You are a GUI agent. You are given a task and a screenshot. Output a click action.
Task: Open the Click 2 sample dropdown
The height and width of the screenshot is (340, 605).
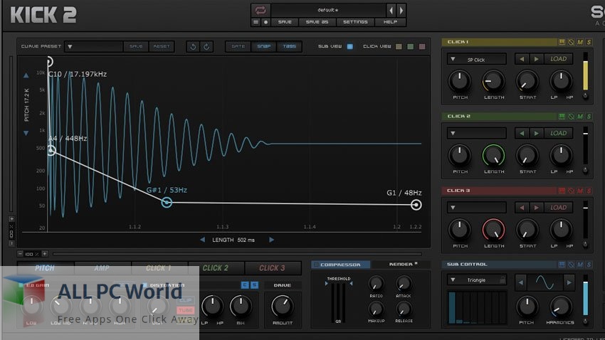pos(476,134)
